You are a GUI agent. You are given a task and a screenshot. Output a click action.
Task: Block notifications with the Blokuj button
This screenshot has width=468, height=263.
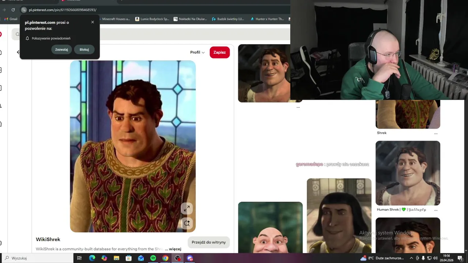coord(84,49)
